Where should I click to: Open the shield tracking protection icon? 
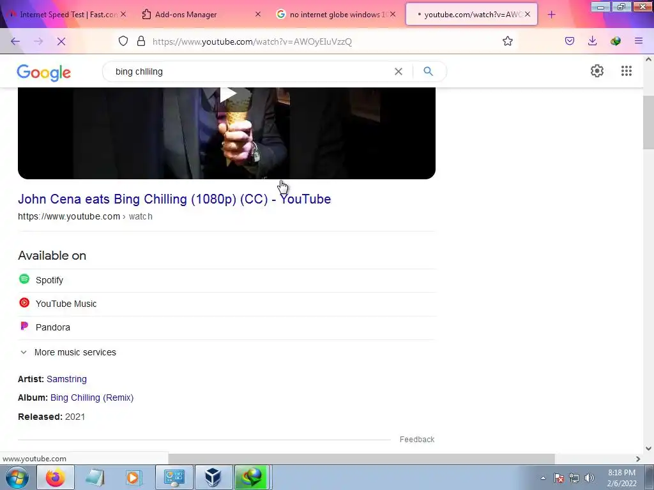[x=123, y=41]
